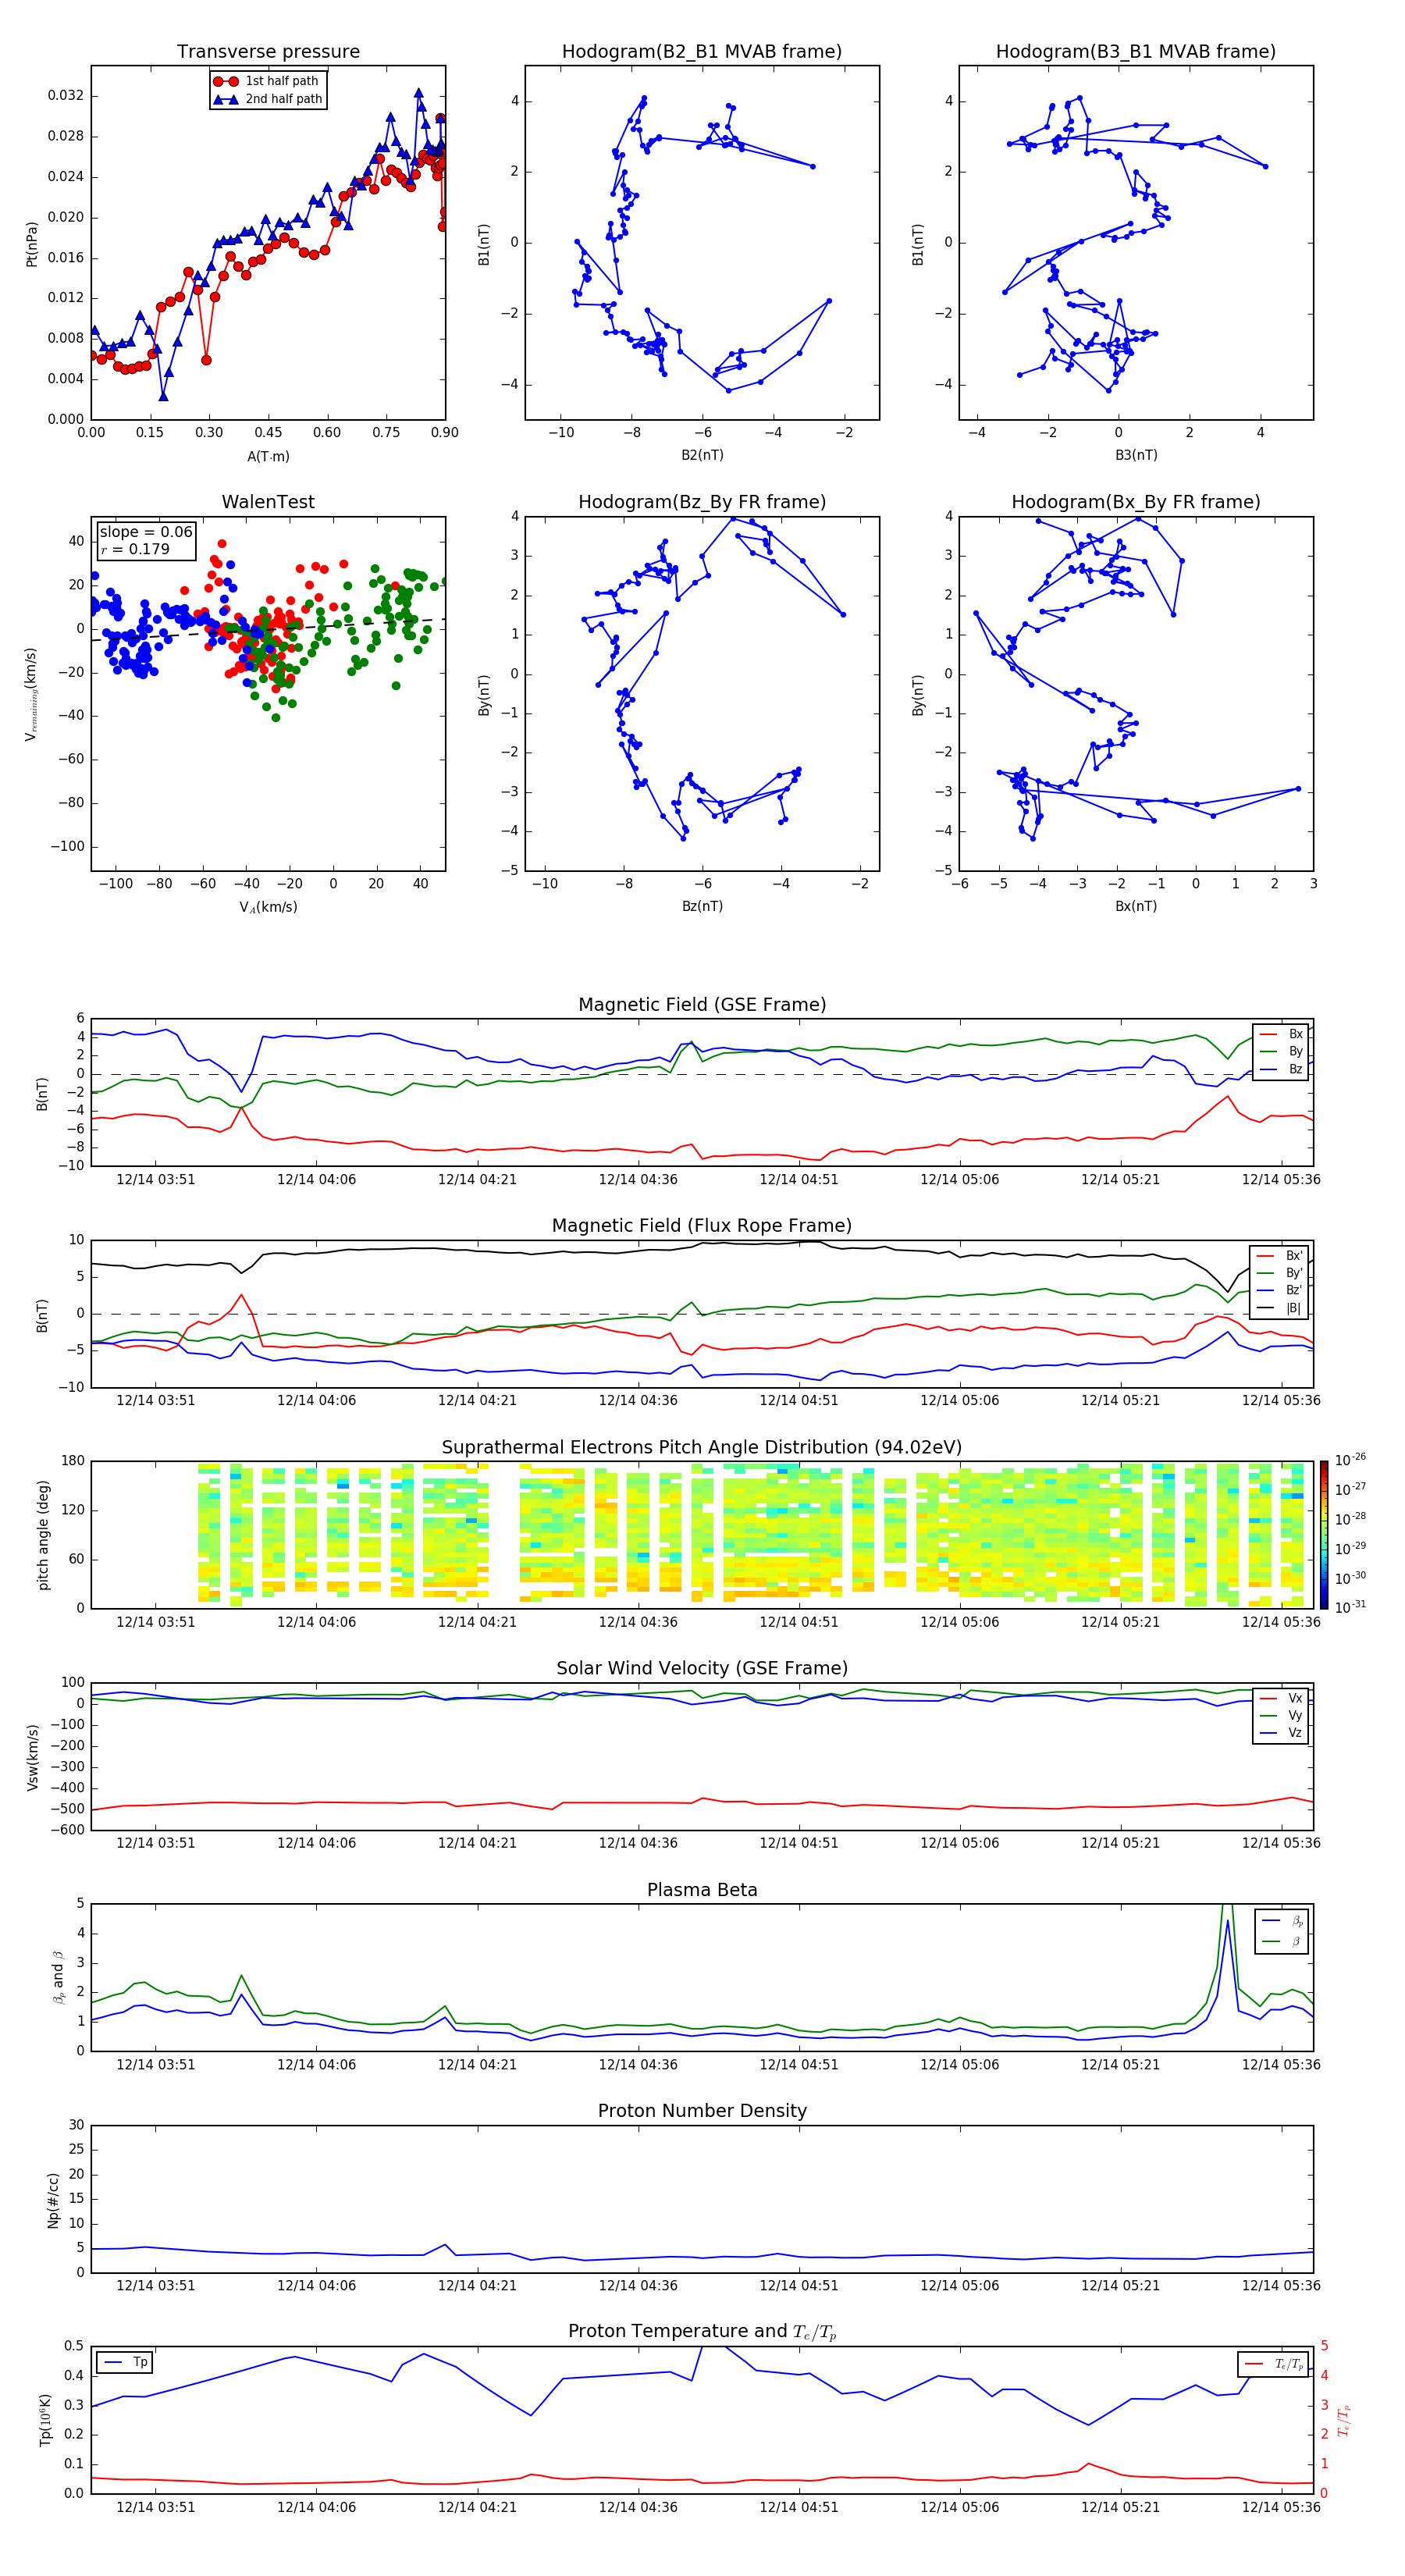This screenshot has width=1405, height=2576.
Task: Click the 'V_A(km/s)' x-axis label
Action: click(x=268, y=907)
